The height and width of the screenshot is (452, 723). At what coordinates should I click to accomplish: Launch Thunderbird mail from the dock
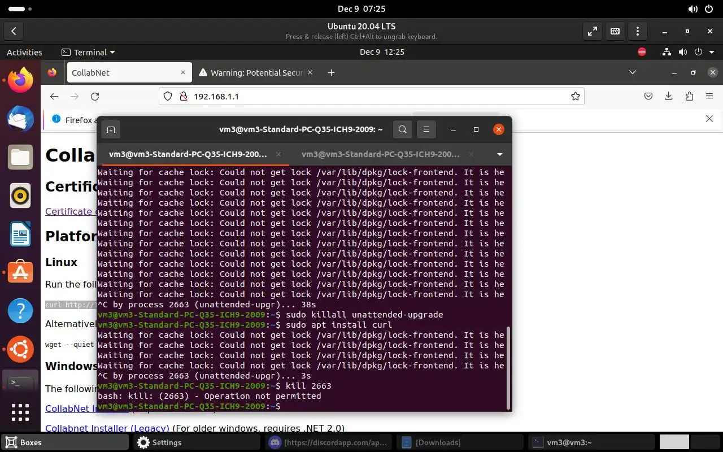[x=20, y=118]
